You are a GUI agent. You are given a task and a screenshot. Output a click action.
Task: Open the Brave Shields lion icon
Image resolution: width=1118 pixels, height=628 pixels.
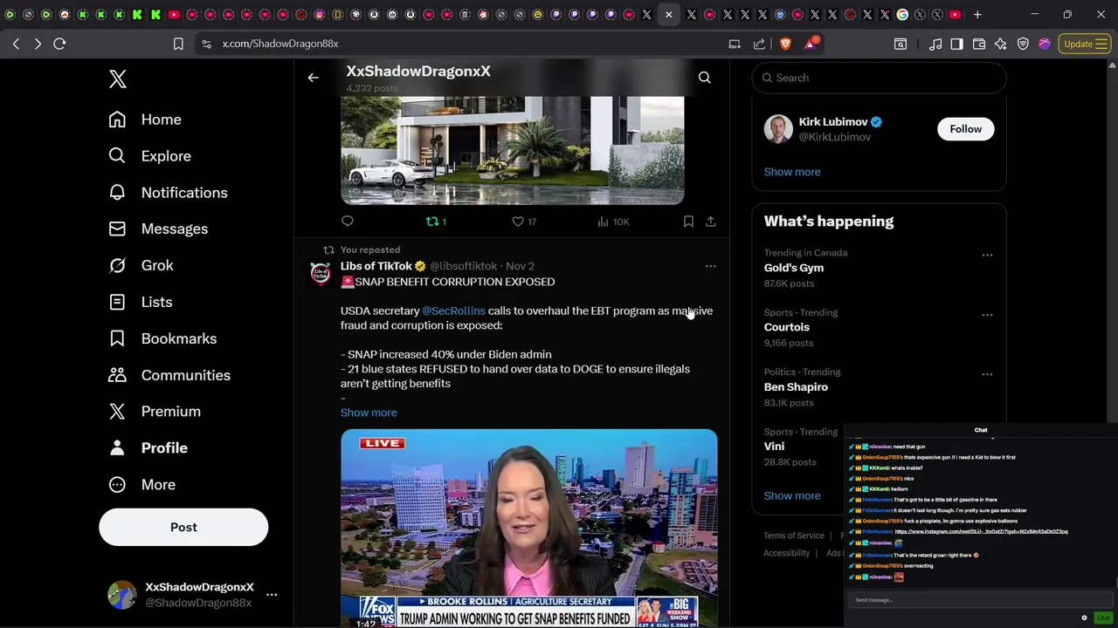[784, 44]
